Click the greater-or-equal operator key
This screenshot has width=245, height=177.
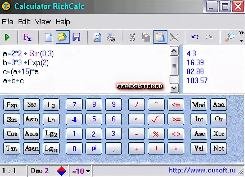coord(176,119)
